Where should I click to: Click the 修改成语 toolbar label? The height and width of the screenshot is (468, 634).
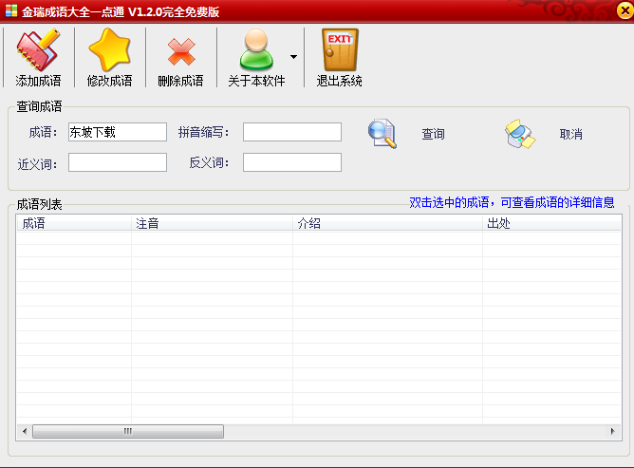click(x=109, y=81)
